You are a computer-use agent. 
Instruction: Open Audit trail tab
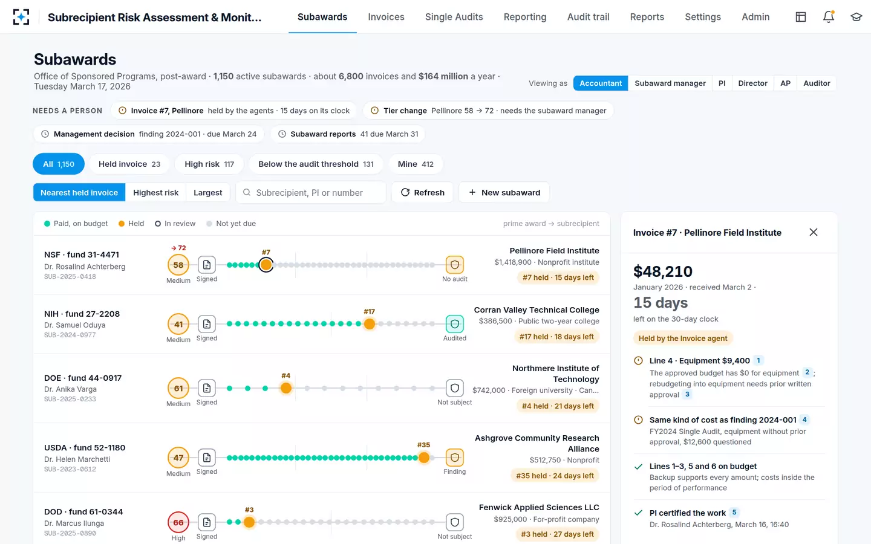point(589,17)
